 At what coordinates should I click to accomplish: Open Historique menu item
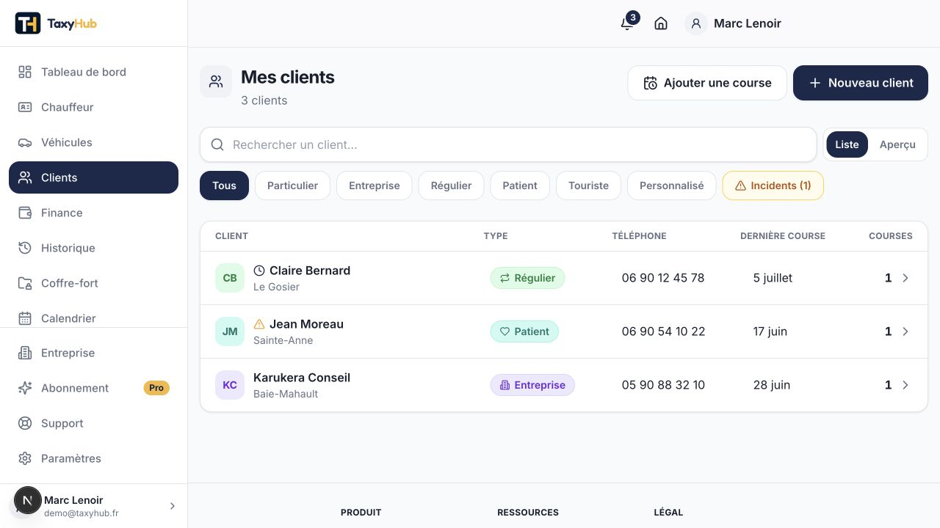click(x=93, y=248)
